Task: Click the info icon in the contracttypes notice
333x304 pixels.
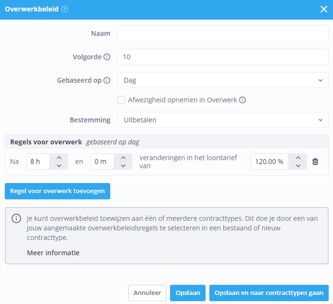Action: coord(16,218)
